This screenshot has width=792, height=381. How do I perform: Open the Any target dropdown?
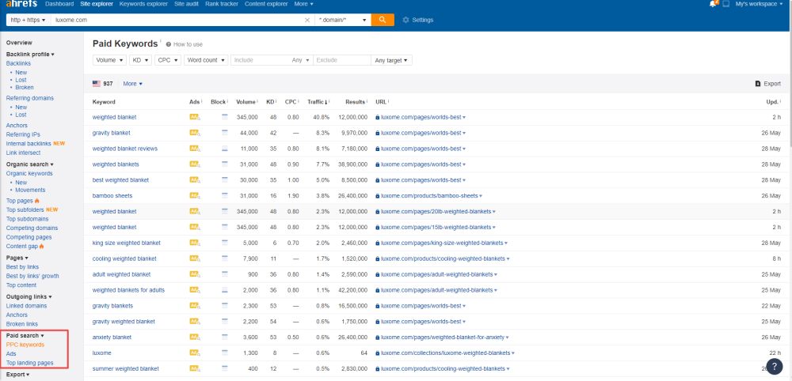coord(391,60)
